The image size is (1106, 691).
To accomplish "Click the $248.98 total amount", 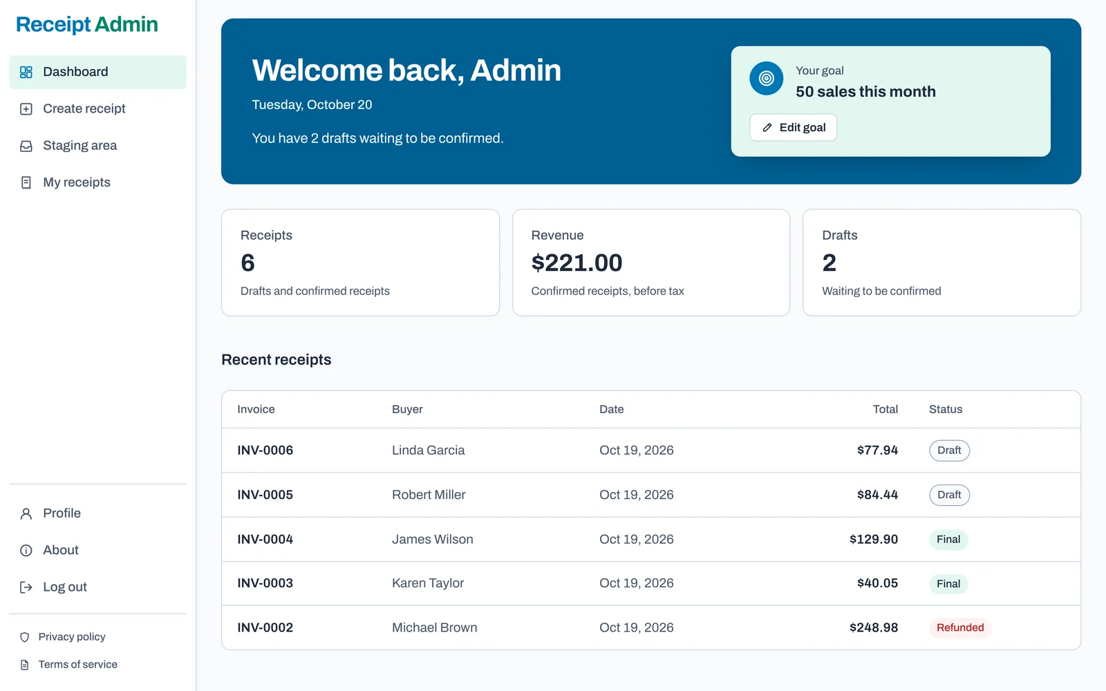I will (x=874, y=628).
